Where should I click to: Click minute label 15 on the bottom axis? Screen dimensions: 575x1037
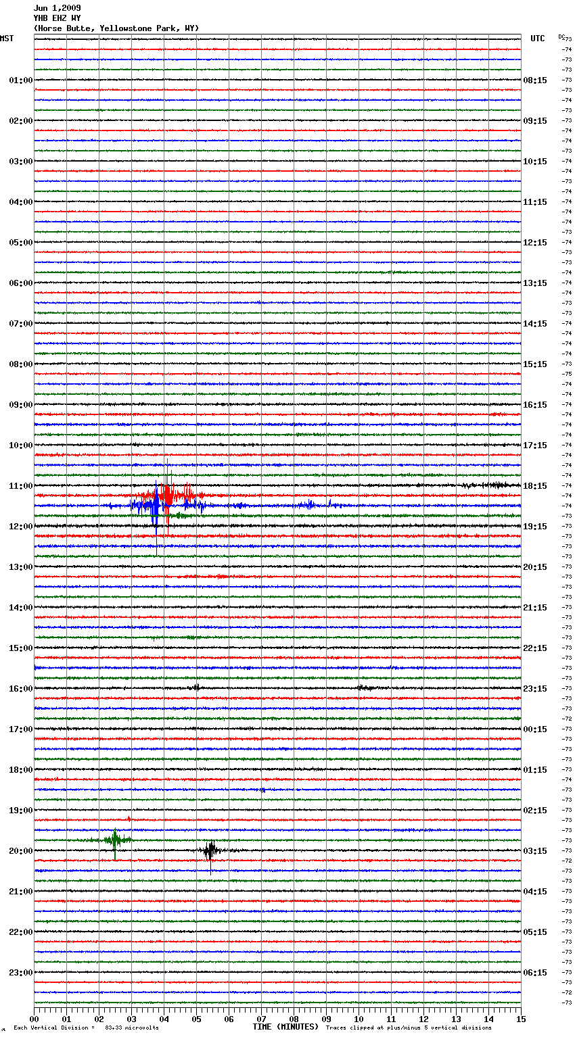(521, 1019)
